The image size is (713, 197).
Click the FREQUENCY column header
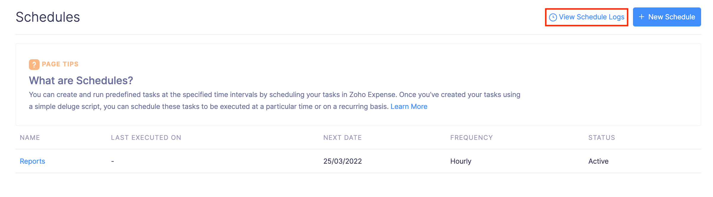click(472, 137)
